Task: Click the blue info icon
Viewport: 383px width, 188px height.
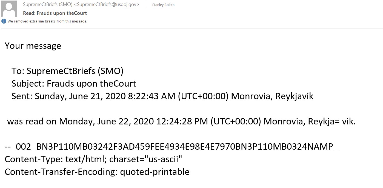Action: tap(4, 21)
